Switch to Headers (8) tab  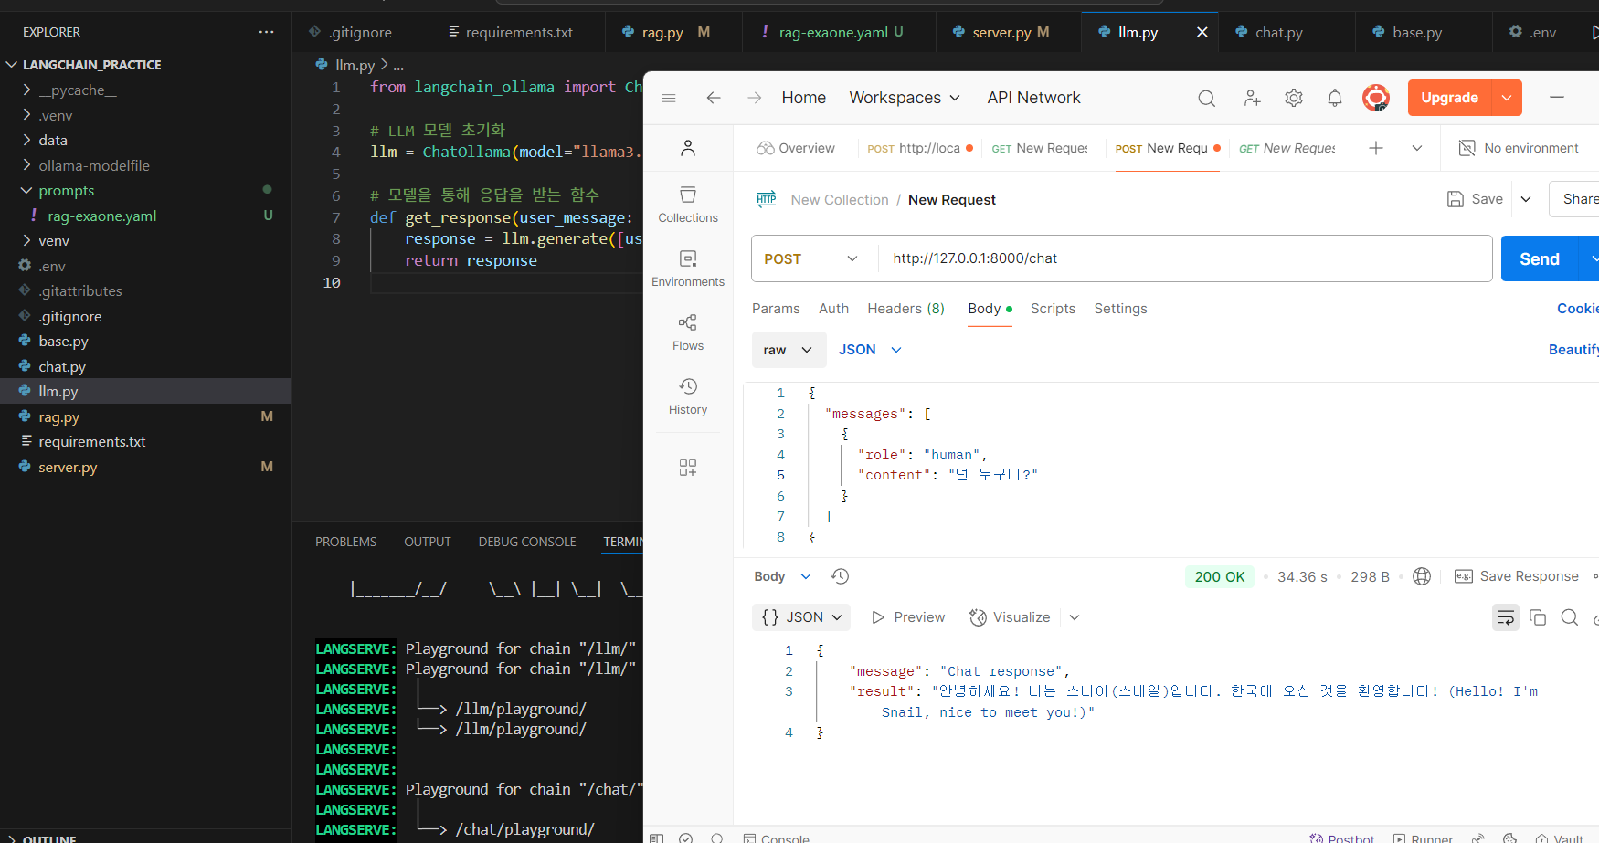pyautogui.click(x=905, y=309)
